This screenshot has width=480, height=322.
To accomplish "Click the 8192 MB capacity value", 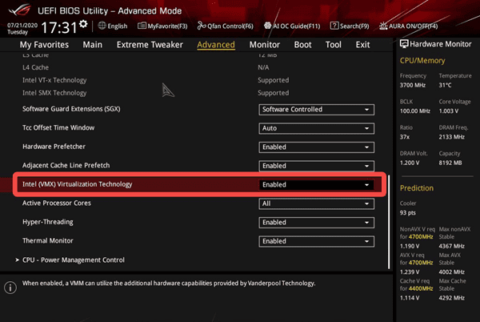I will click(x=450, y=163).
